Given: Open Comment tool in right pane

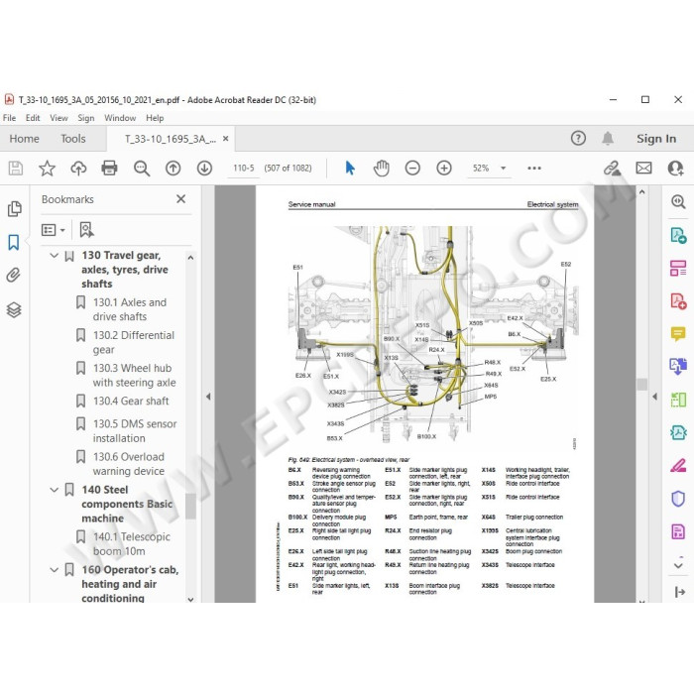Looking at the screenshot, I should pyautogui.click(x=678, y=334).
